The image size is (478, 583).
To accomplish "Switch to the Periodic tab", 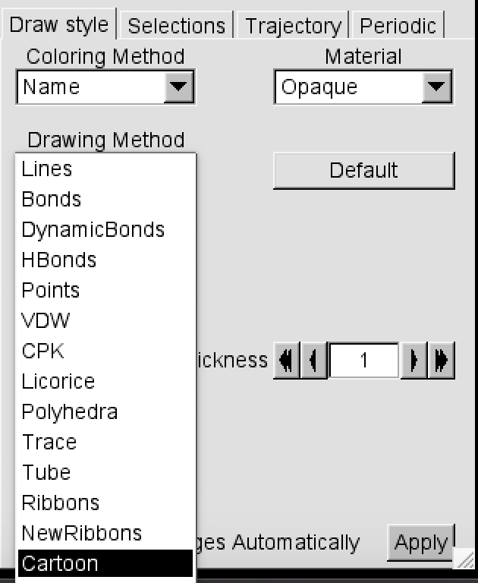I will [398, 26].
